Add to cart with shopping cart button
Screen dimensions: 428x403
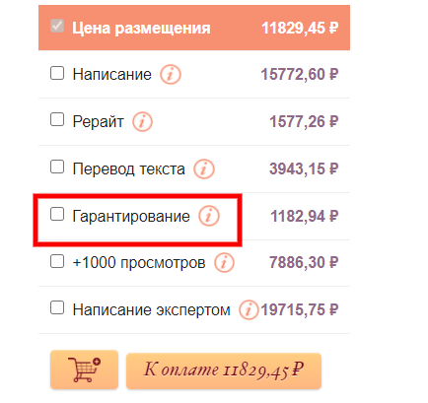click(84, 369)
